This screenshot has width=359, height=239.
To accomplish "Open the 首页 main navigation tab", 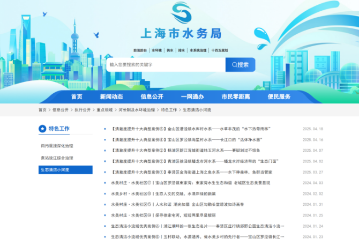I will 77,96.
